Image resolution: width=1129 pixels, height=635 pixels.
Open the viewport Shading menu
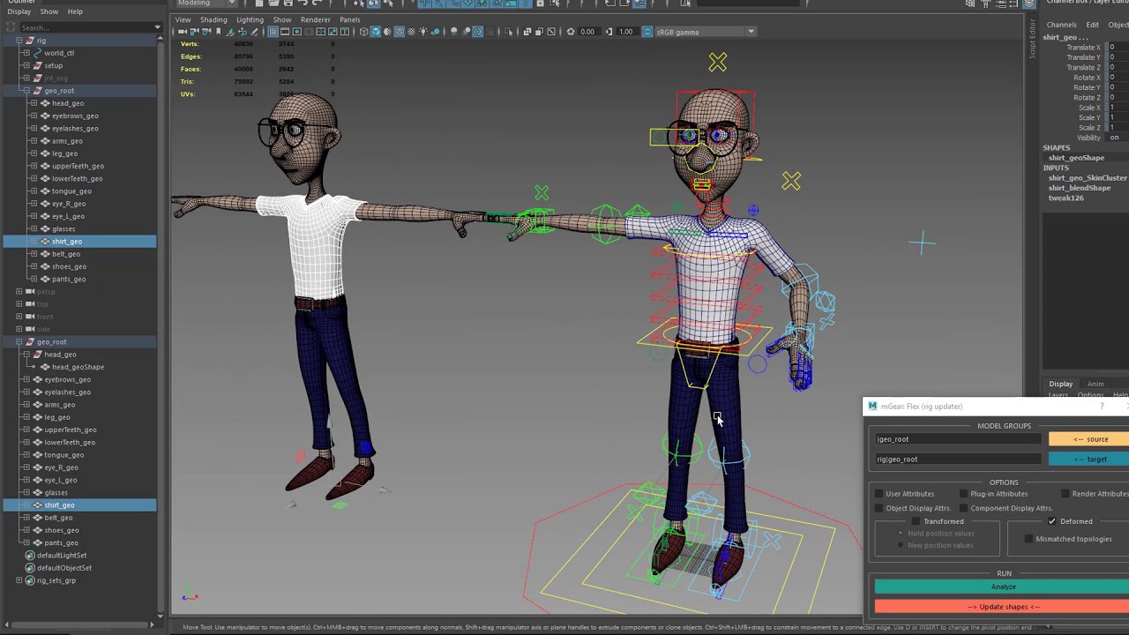(213, 19)
